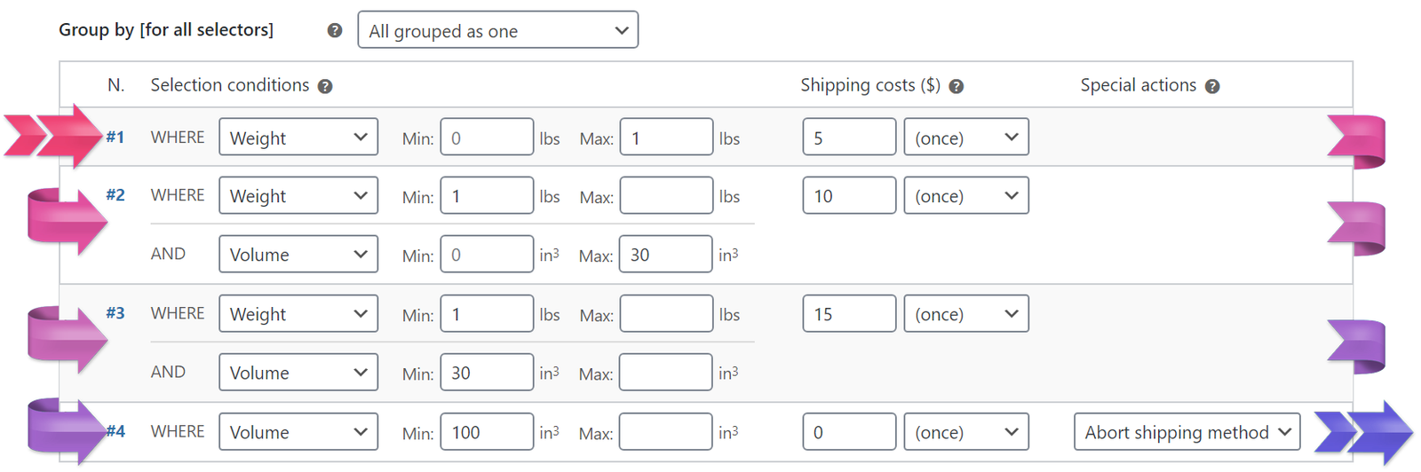The image size is (1421, 472).
Task: Click help icon beside Special actions
Action: (1212, 86)
